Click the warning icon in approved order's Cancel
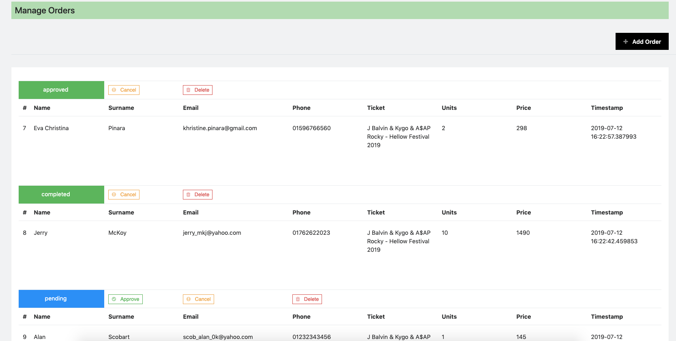The width and height of the screenshot is (676, 341). click(x=114, y=90)
